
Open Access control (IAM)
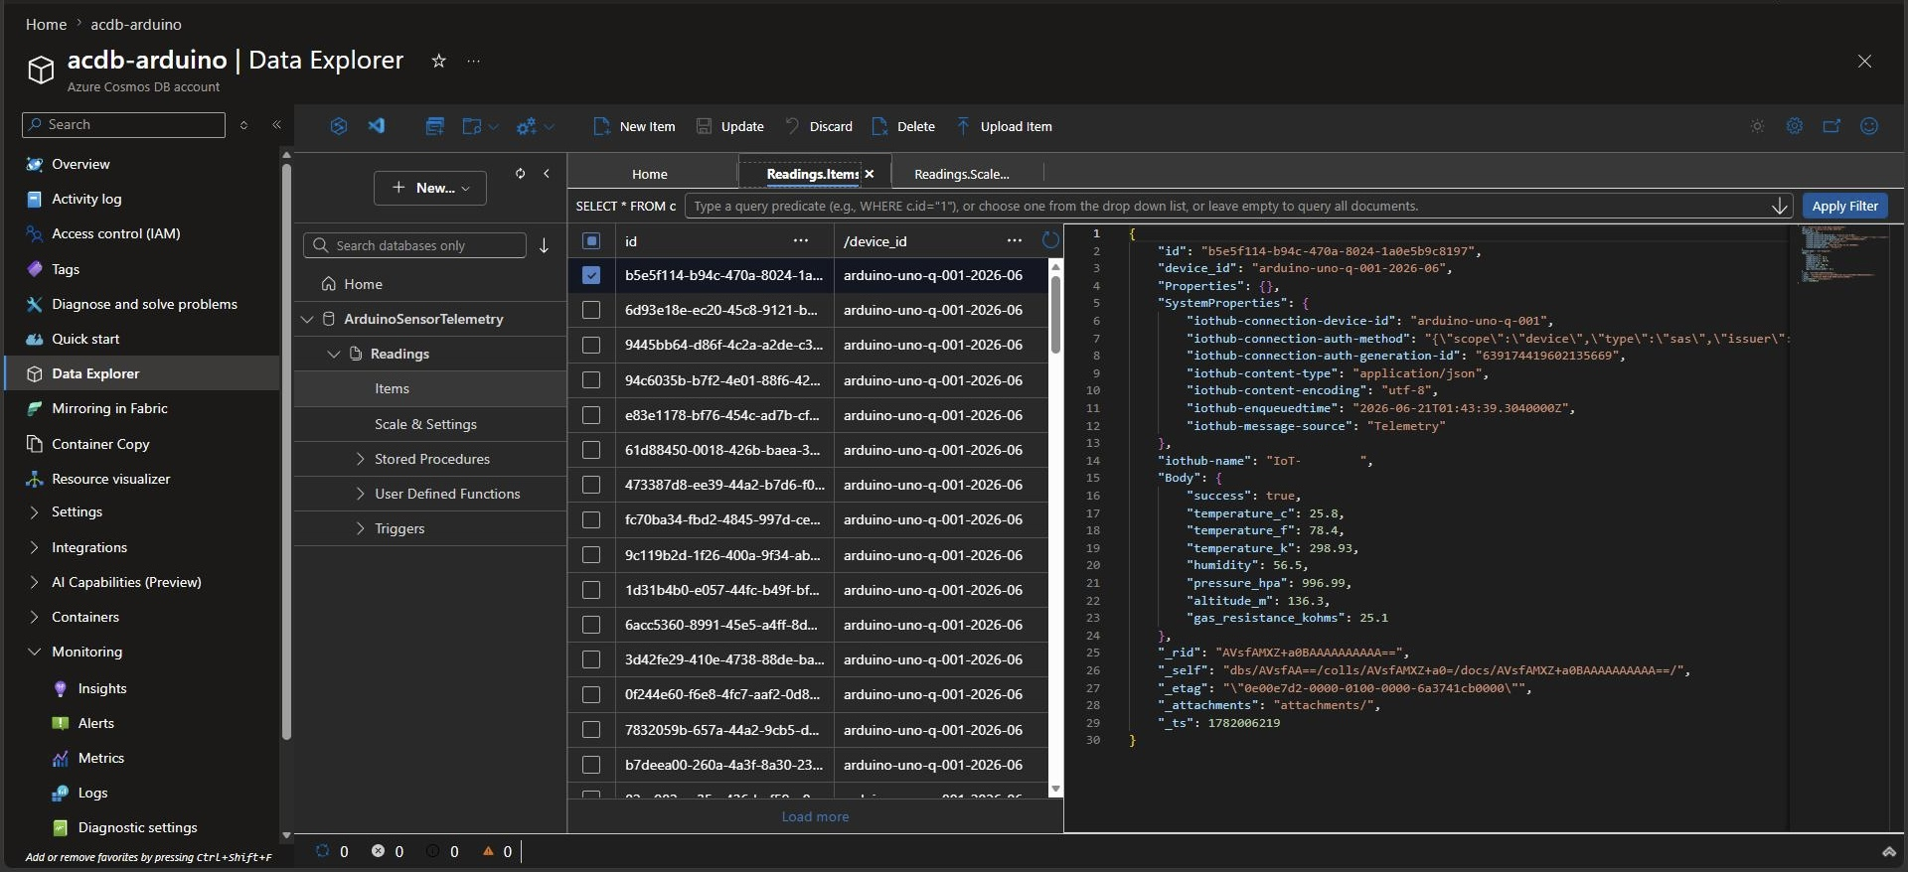(x=115, y=233)
